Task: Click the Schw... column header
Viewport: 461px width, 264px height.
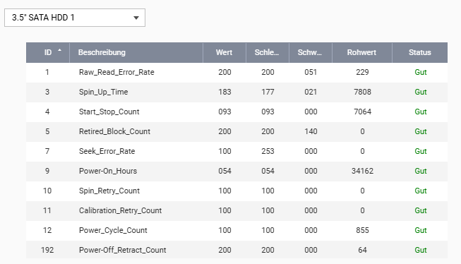Action: click(311, 53)
